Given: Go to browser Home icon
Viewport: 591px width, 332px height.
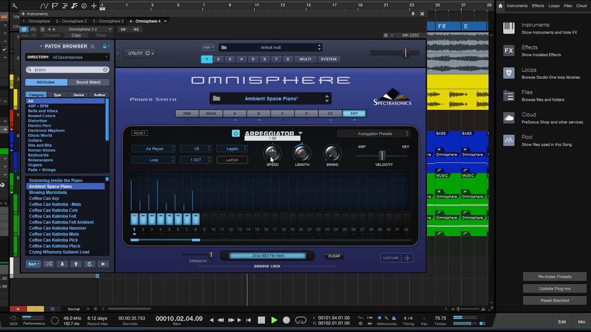Looking at the screenshot, I should (500, 6).
